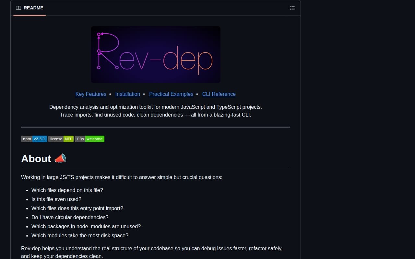Click the "Rev-dep" neon text in the logo
The image size is (415, 259).
pos(156,55)
